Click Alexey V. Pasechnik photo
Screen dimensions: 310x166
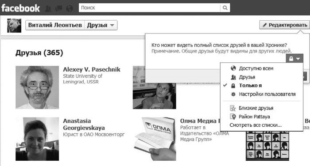click(x=37, y=87)
